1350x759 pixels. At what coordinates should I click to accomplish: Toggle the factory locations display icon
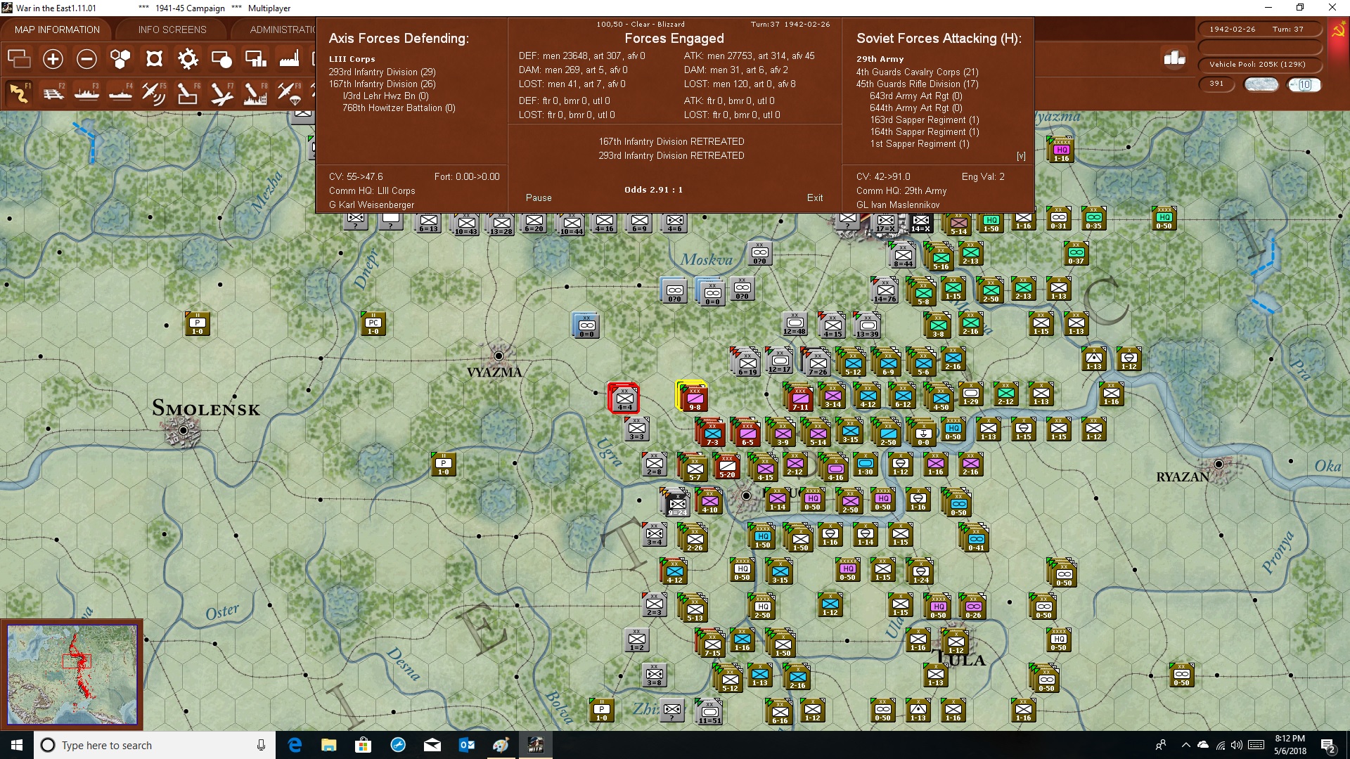point(289,59)
